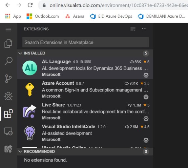This screenshot has width=188, height=168.
Task: Open the DEMILIANI Azure DevOps bookmark
Action: [x=161, y=16]
